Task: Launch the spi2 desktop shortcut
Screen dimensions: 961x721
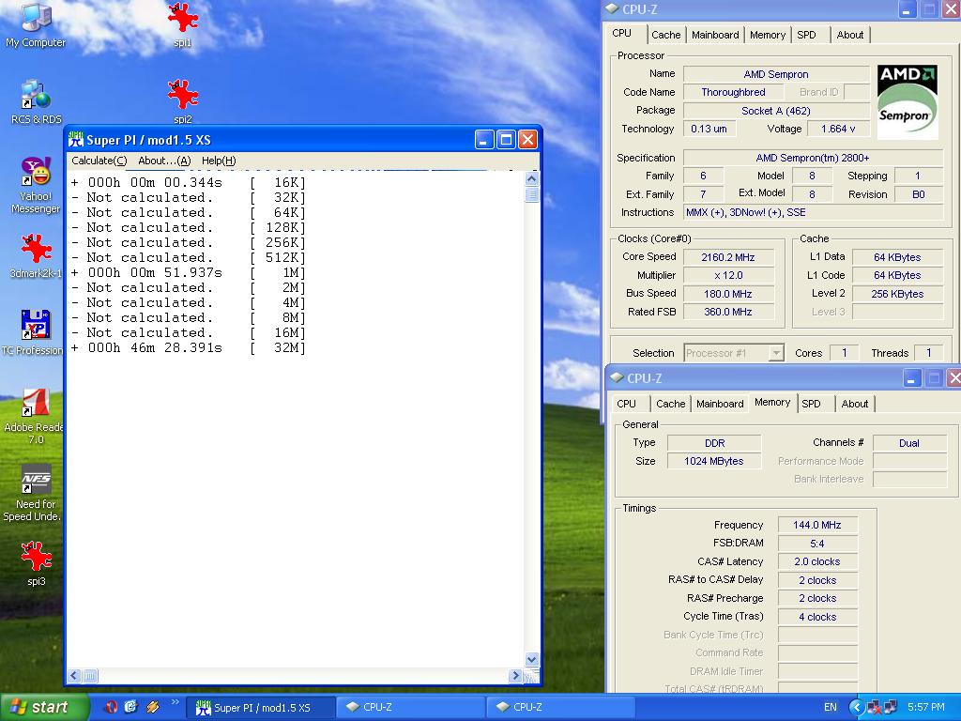Action: (183, 101)
